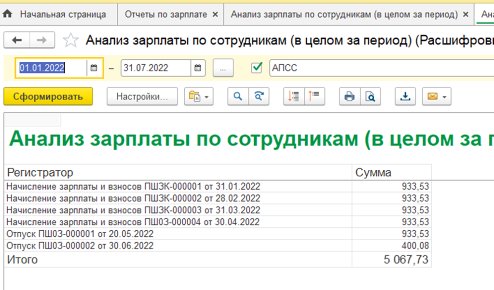Add report to favorites with star icon
494x290 pixels.
[x=71, y=41]
